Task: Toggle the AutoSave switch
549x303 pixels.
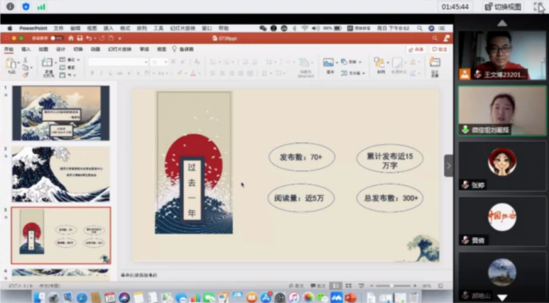Action: [56, 38]
